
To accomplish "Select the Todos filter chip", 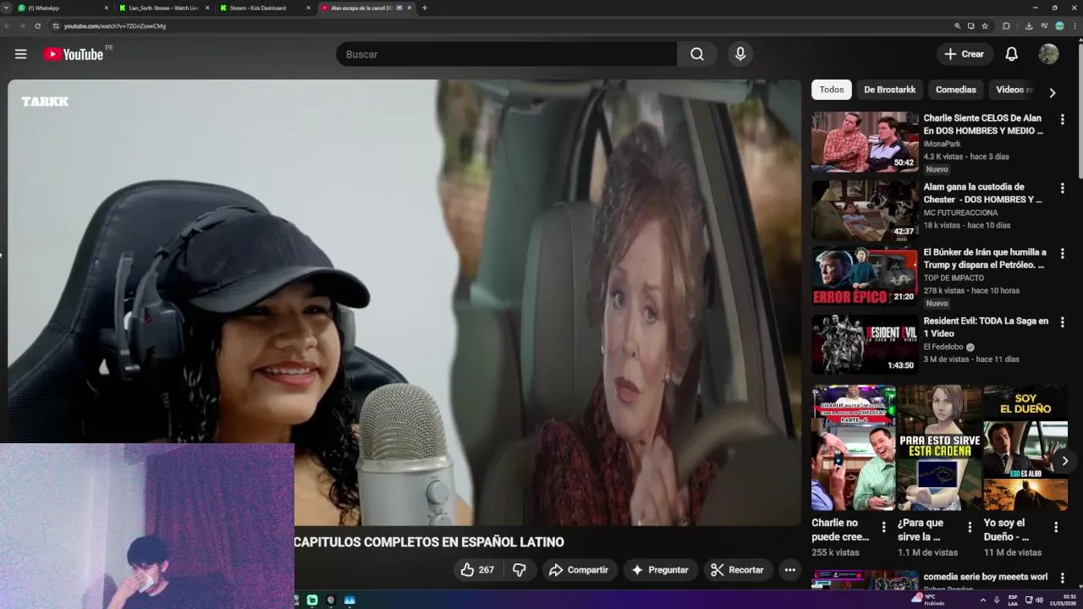I will point(832,90).
